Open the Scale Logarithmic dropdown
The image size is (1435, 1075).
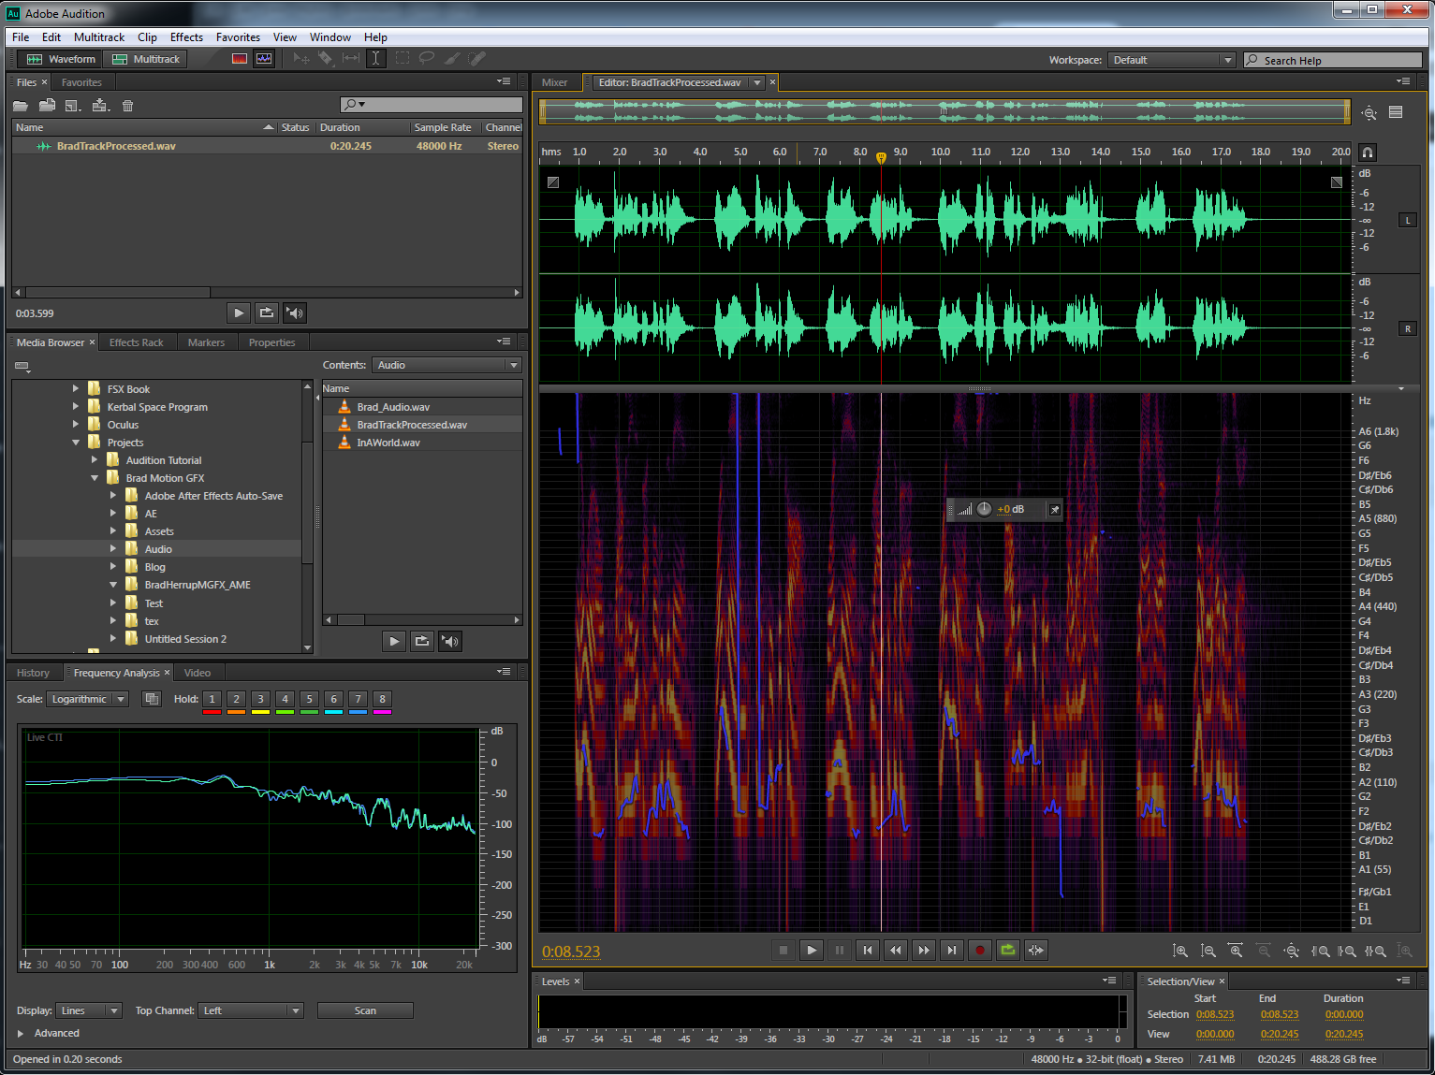click(x=88, y=699)
